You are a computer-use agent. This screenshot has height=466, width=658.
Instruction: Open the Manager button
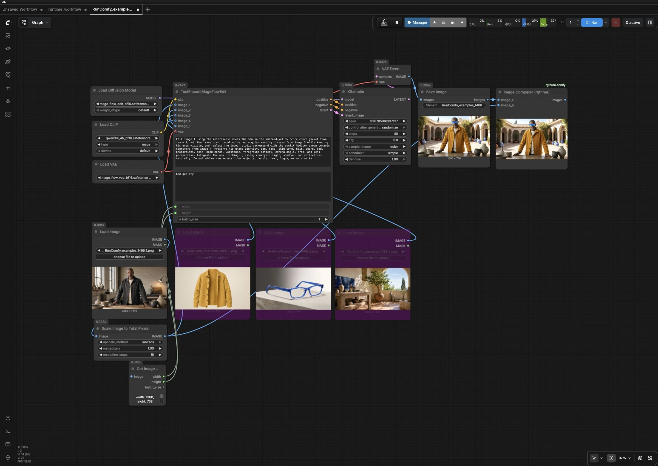[x=417, y=22]
